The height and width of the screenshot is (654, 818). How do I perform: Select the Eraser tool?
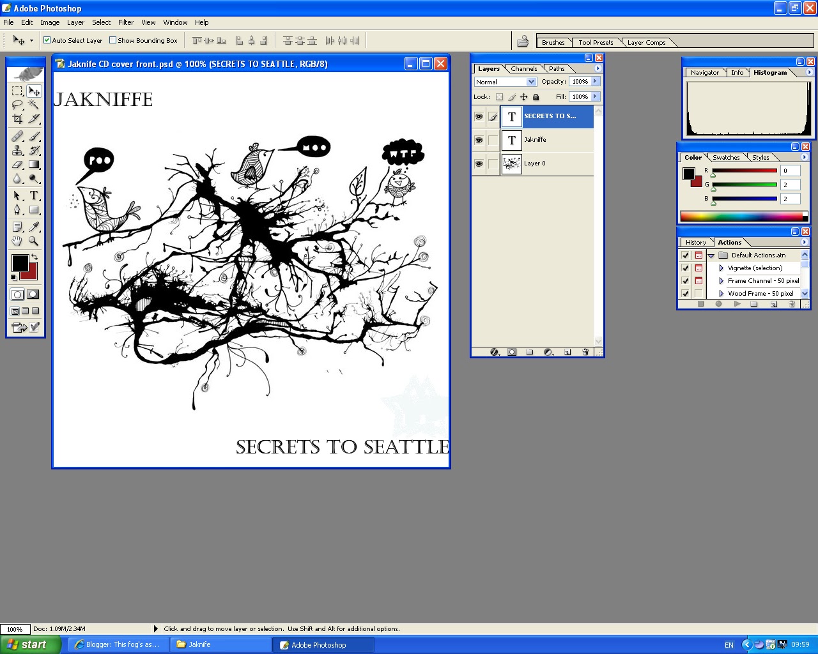[17, 164]
